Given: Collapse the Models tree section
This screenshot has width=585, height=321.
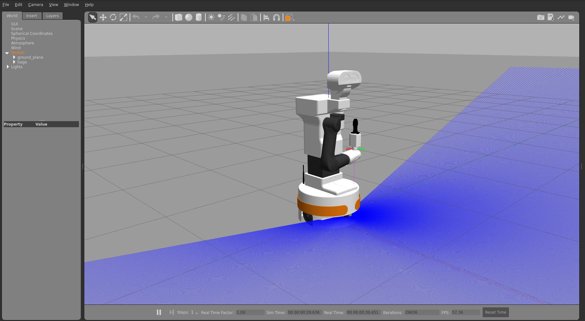Looking at the screenshot, I should (x=7, y=53).
